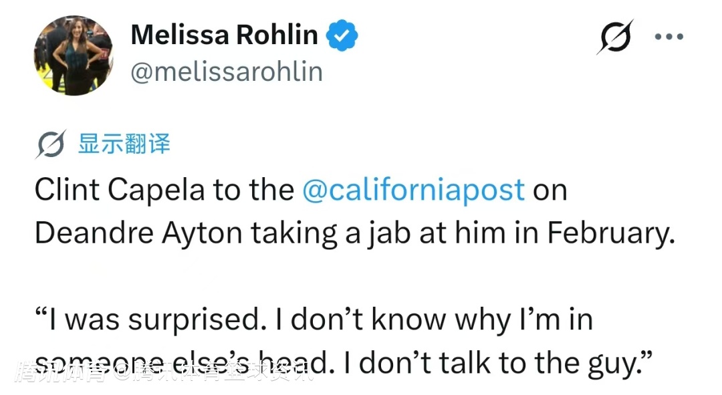Click the name Clint Capela in tweet

(120, 190)
